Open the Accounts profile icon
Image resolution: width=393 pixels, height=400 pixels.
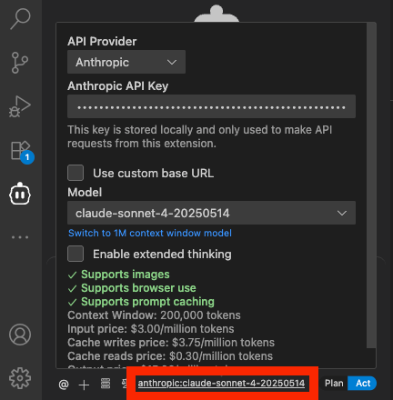click(20, 335)
